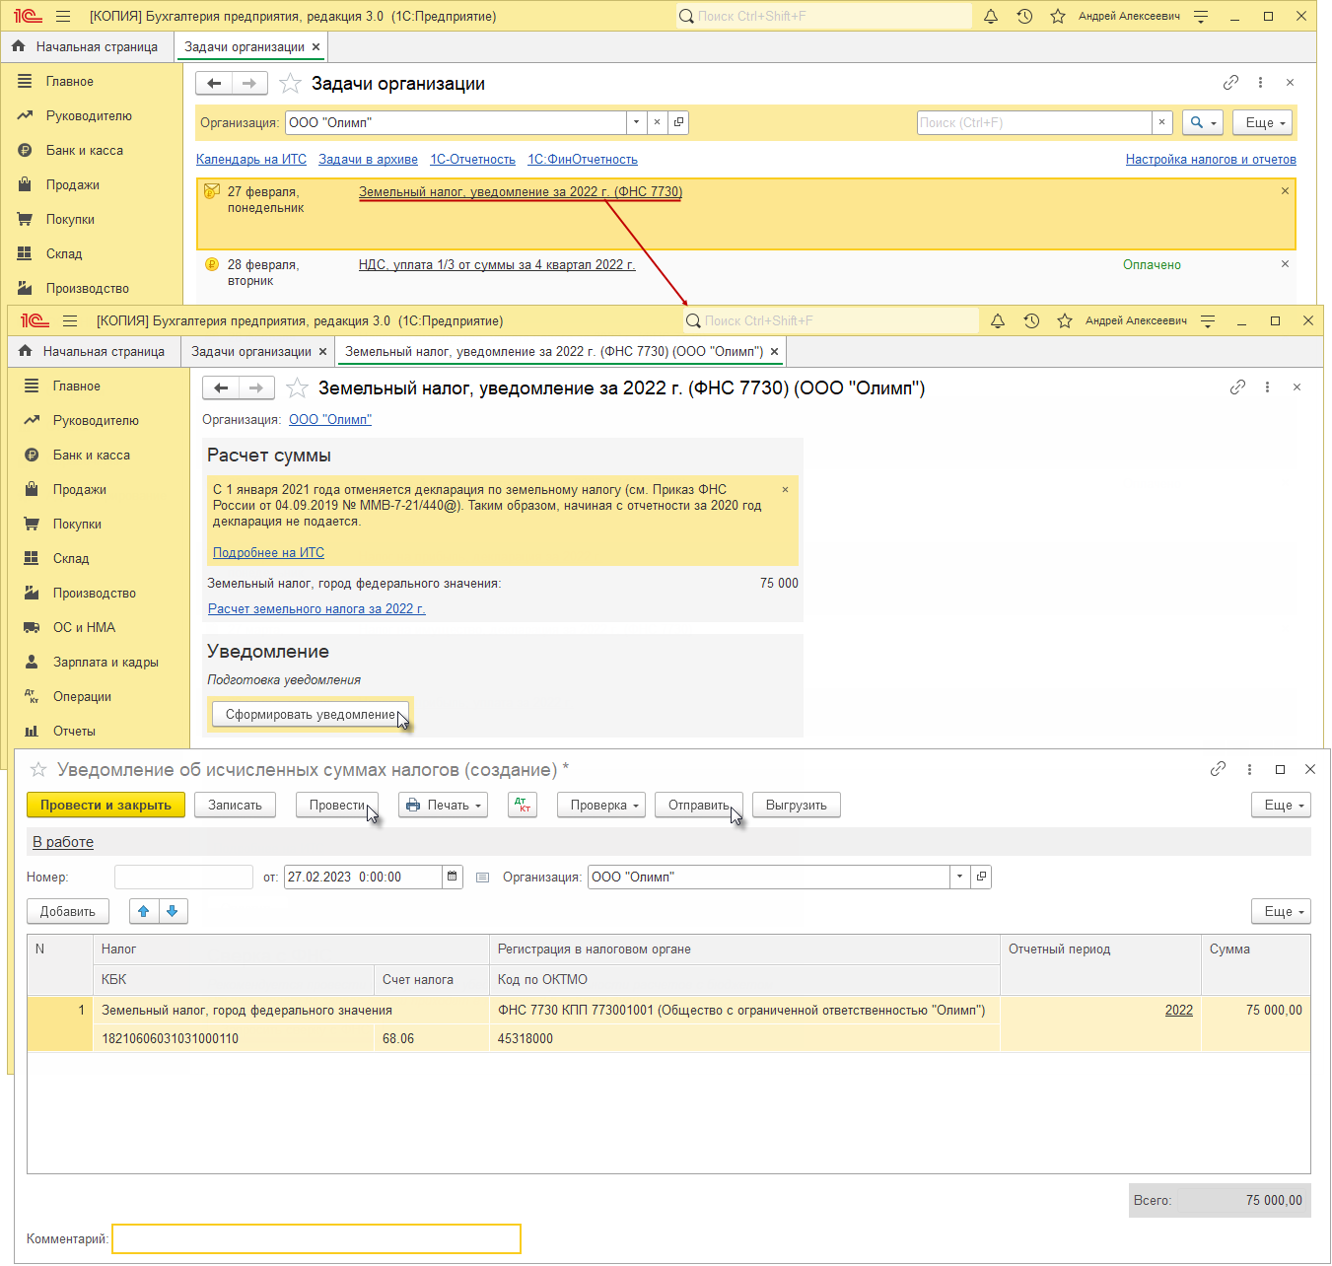The width and height of the screenshot is (1332, 1266).
Task: Open calendar picker for document date
Action: [453, 877]
